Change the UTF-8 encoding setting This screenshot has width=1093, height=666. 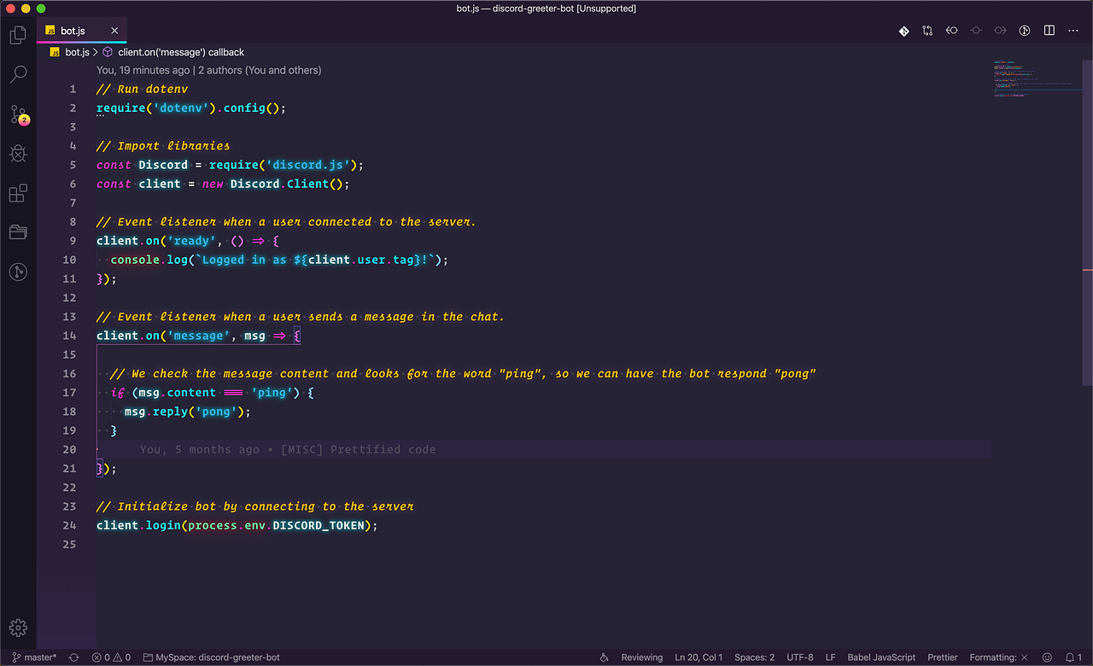pos(799,657)
